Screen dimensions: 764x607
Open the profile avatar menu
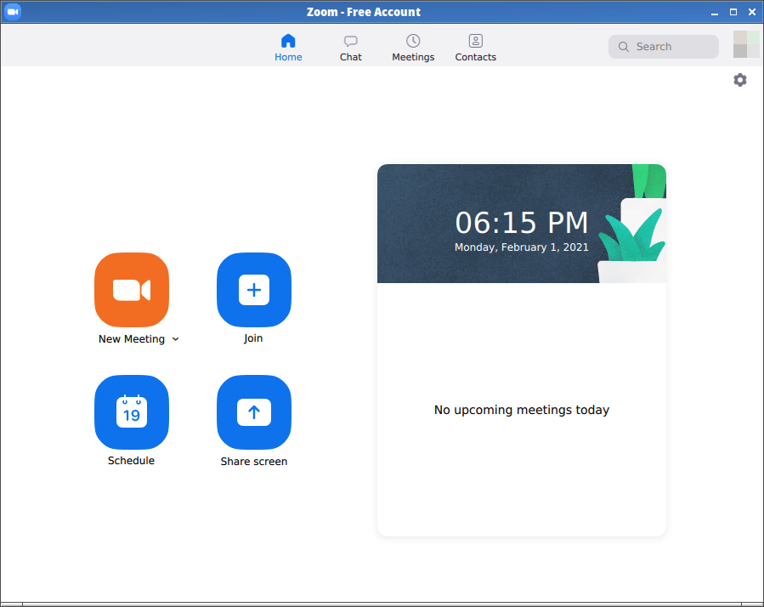click(x=746, y=44)
